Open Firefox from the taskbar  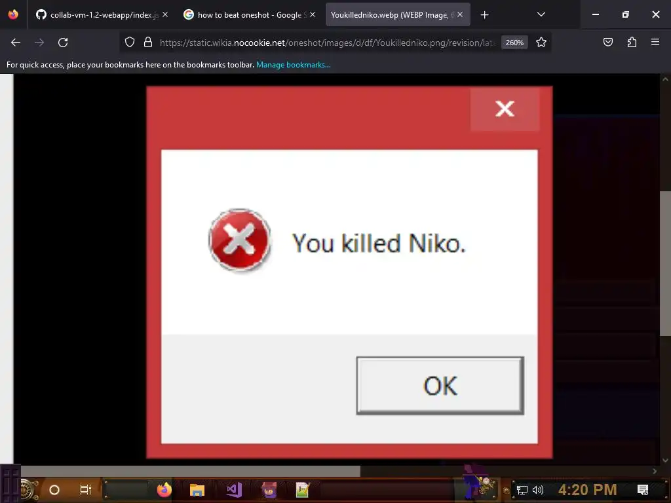(x=164, y=490)
